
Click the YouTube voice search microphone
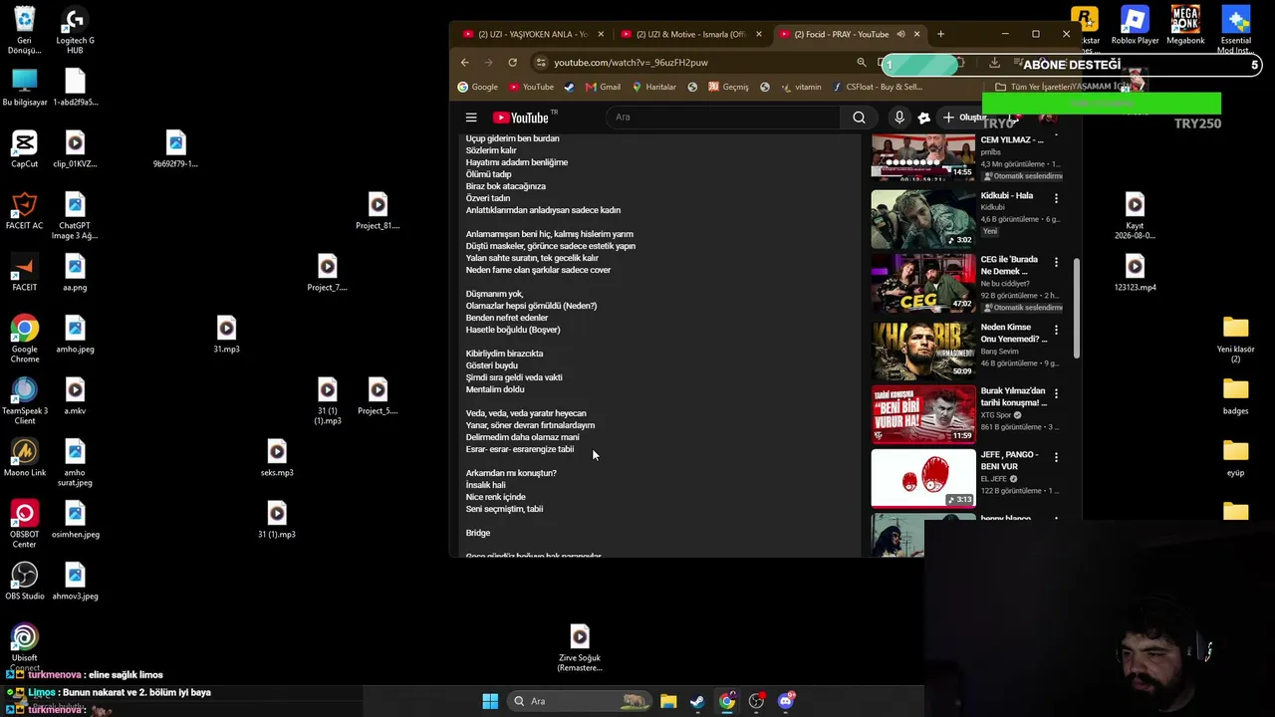click(899, 118)
